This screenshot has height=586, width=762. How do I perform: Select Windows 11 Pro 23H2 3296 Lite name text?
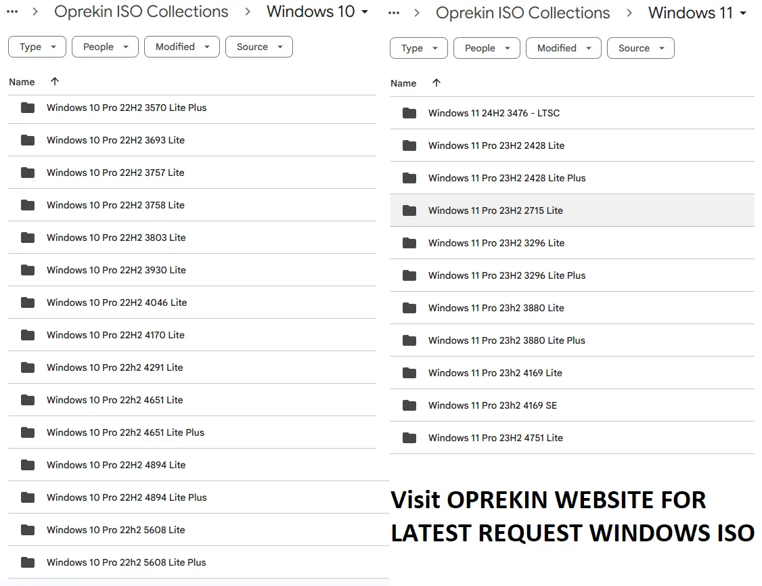496,243
